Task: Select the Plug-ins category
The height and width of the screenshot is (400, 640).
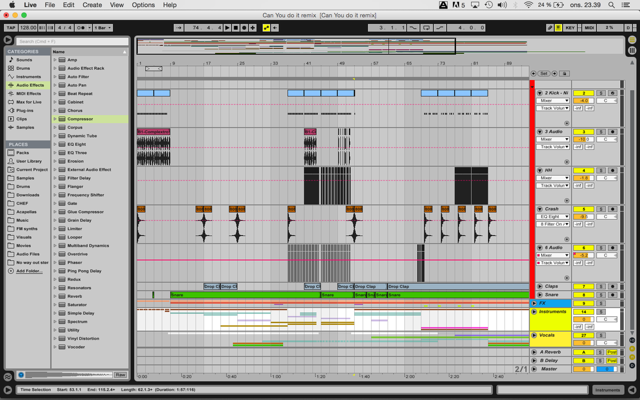Action: 25,110
